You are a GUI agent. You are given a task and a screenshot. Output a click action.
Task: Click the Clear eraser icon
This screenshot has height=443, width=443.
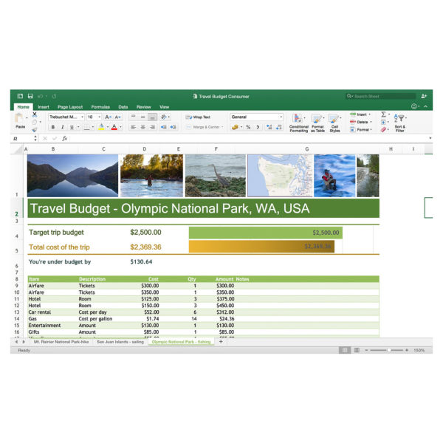[x=383, y=130]
